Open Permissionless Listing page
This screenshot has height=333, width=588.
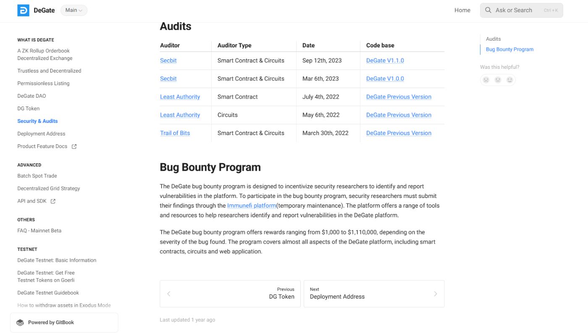(43, 83)
